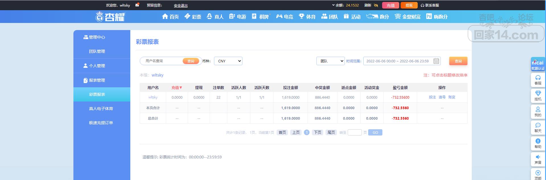
Task: Click the 上页 previous page button
Action: point(296,132)
